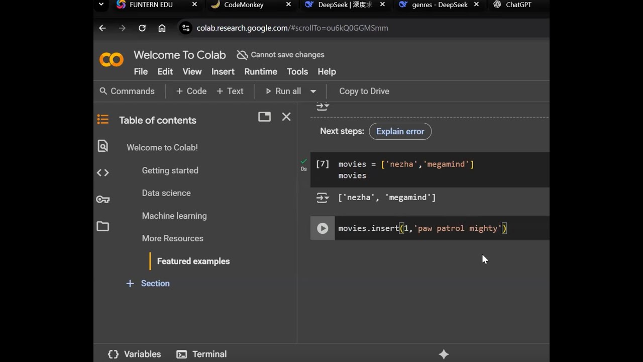Select Welcome to Colab! in contents

pyautogui.click(x=162, y=147)
